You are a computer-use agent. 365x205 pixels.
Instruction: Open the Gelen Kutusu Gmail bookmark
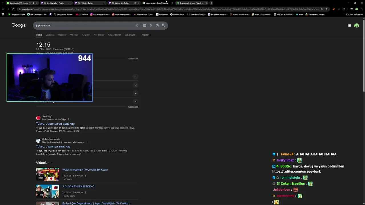[144, 14]
